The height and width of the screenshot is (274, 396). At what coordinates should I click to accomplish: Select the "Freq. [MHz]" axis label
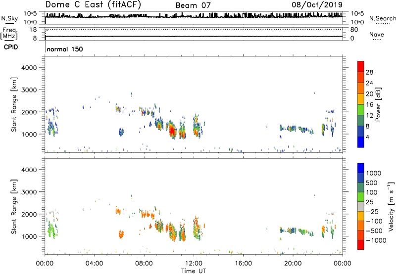[x=9, y=34]
